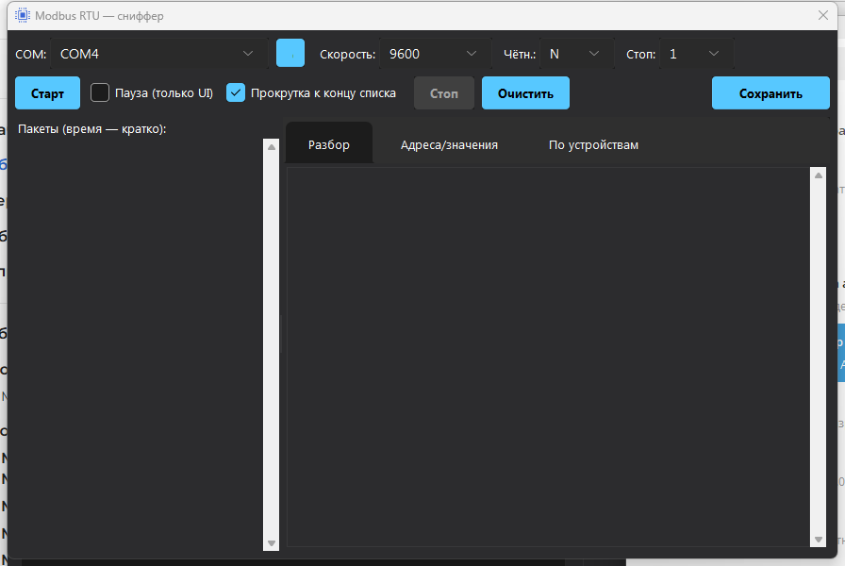Open the Чётн. parity dropdown
The width and height of the screenshot is (845, 566).
(x=576, y=54)
